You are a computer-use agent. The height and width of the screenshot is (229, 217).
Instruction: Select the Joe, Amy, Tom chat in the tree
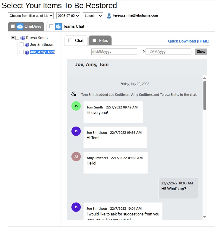[42, 52]
